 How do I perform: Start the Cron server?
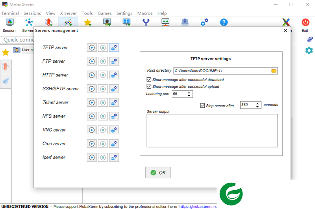coord(92,144)
